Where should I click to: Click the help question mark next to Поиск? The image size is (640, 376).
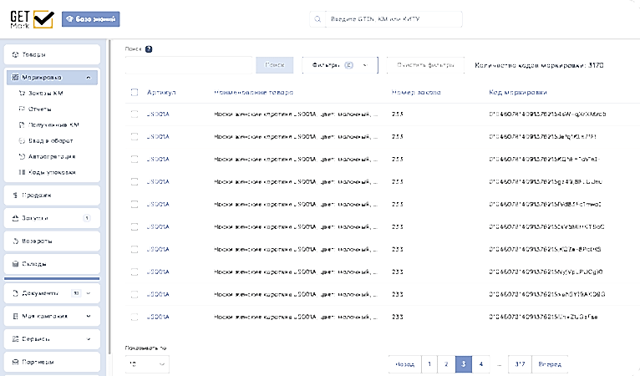pyautogui.click(x=149, y=49)
